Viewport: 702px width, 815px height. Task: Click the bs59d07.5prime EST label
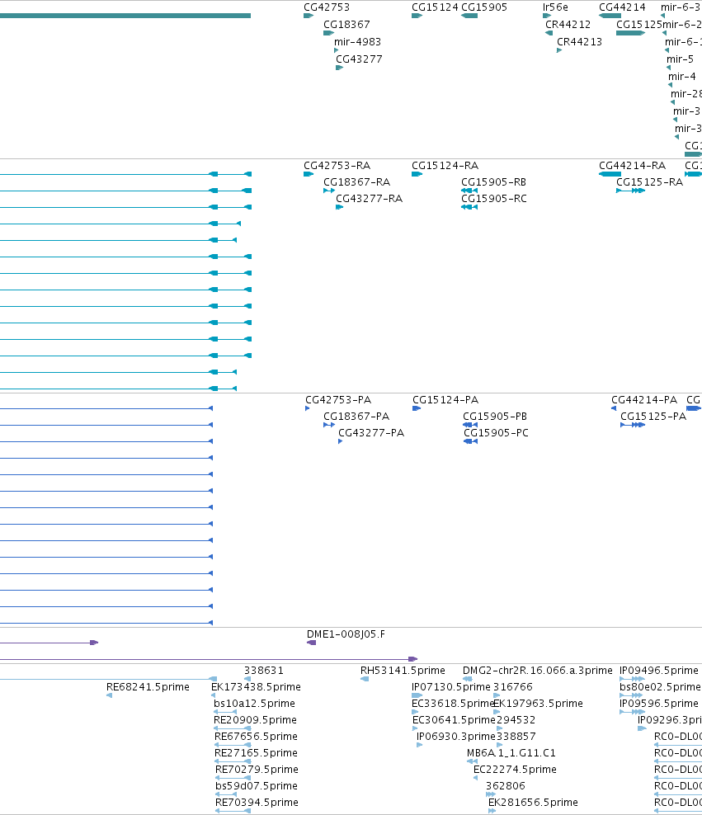257,786
